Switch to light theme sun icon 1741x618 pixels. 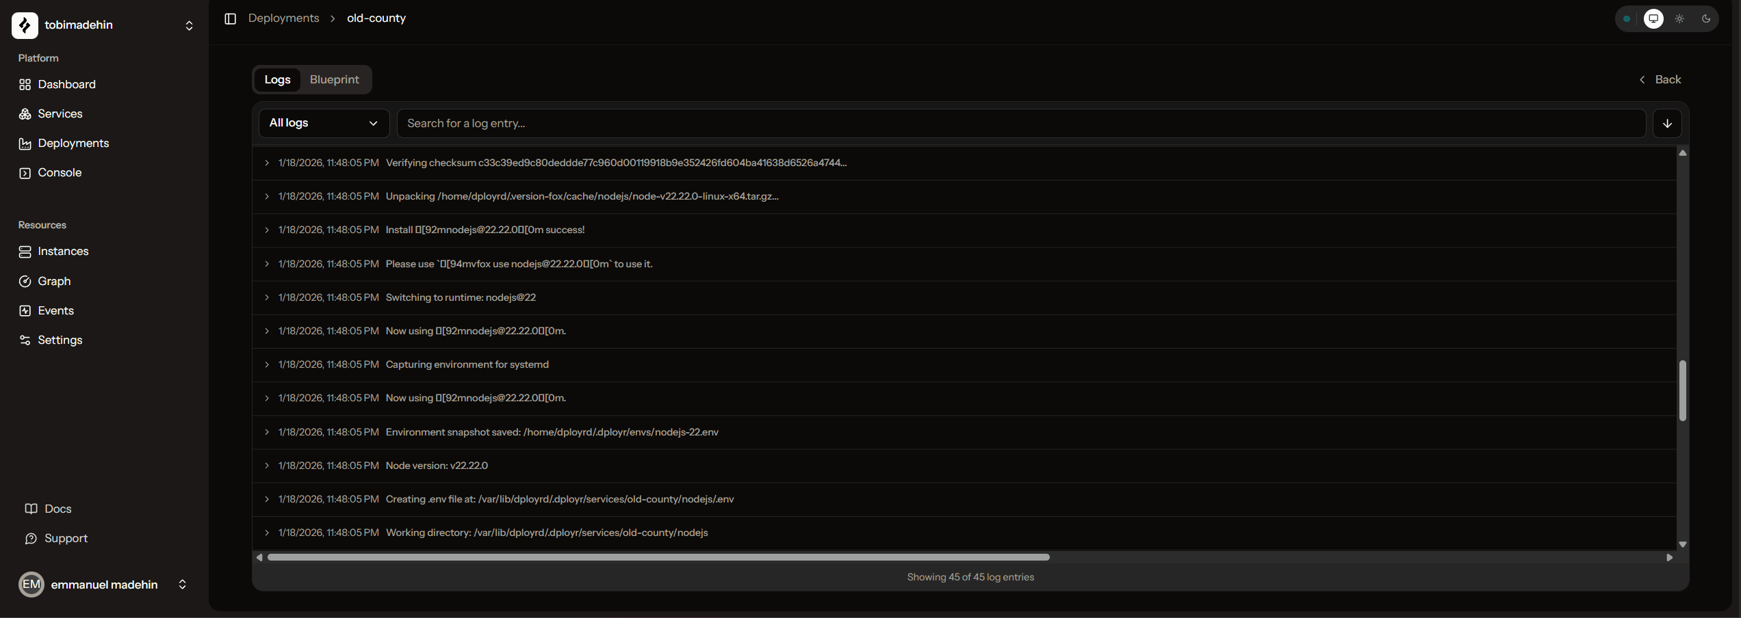tap(1679, 19)
